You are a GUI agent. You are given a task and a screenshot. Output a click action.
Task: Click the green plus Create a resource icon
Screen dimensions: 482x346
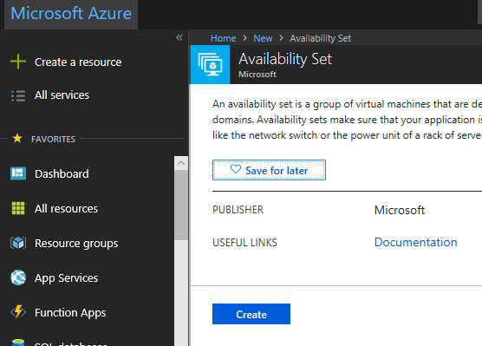pos(18,62)
